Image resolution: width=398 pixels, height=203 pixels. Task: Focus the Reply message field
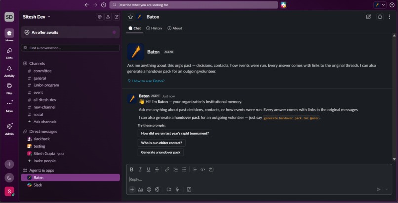click(259, 179)
